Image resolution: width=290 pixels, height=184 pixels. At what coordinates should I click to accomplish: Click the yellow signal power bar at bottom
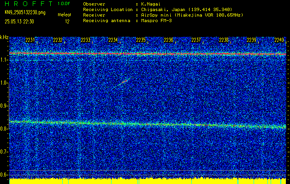148,181
